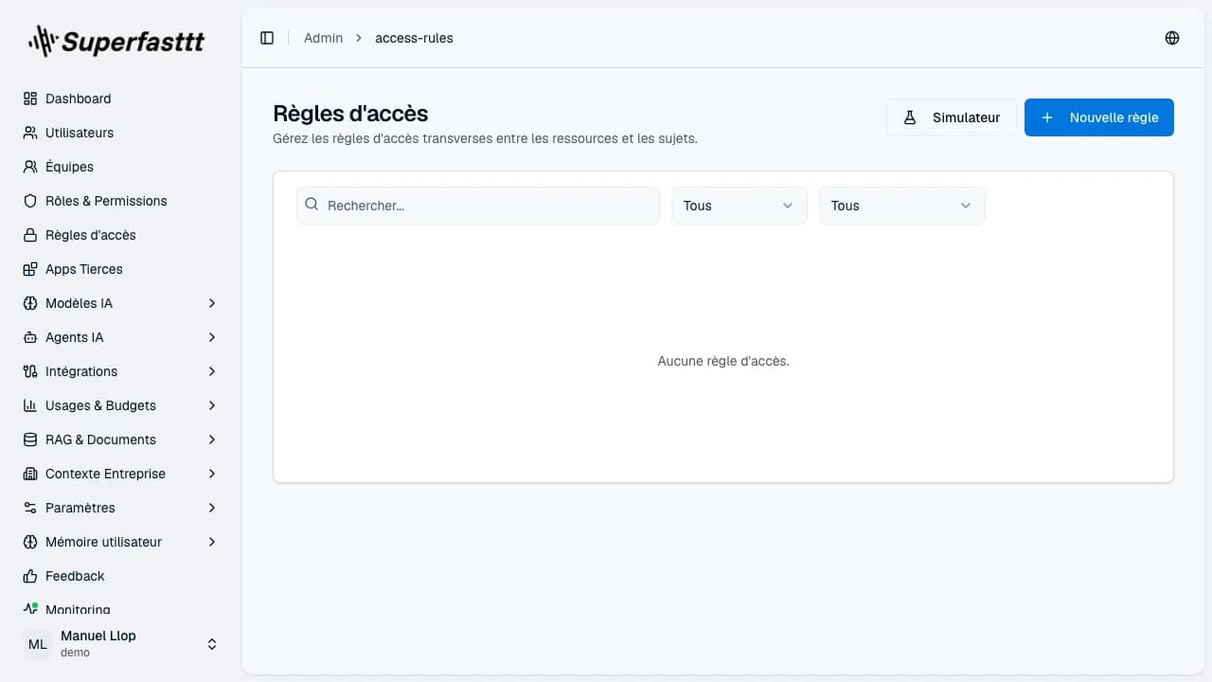Click the Usages & Budgets chart icon

pos(30,405)
